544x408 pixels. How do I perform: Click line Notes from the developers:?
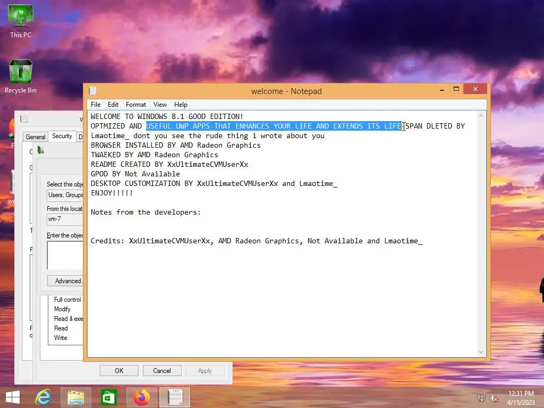146,212
